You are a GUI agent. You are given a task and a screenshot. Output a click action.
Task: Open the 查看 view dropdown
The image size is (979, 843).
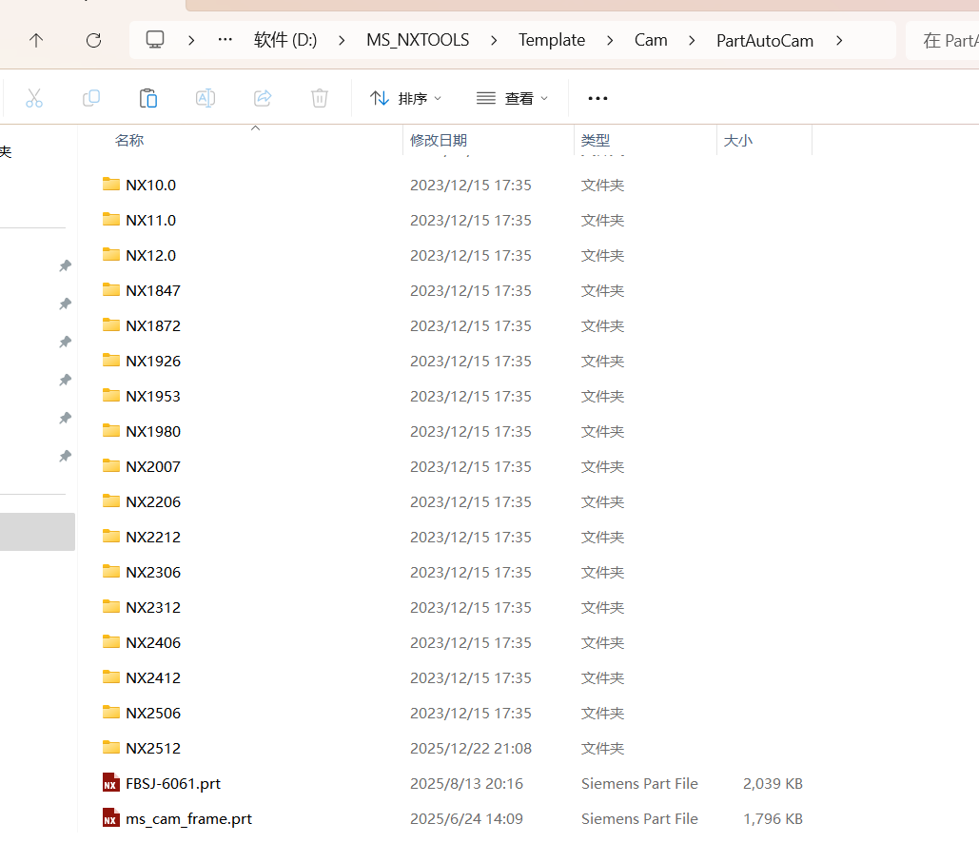click(x=512, y=98)
